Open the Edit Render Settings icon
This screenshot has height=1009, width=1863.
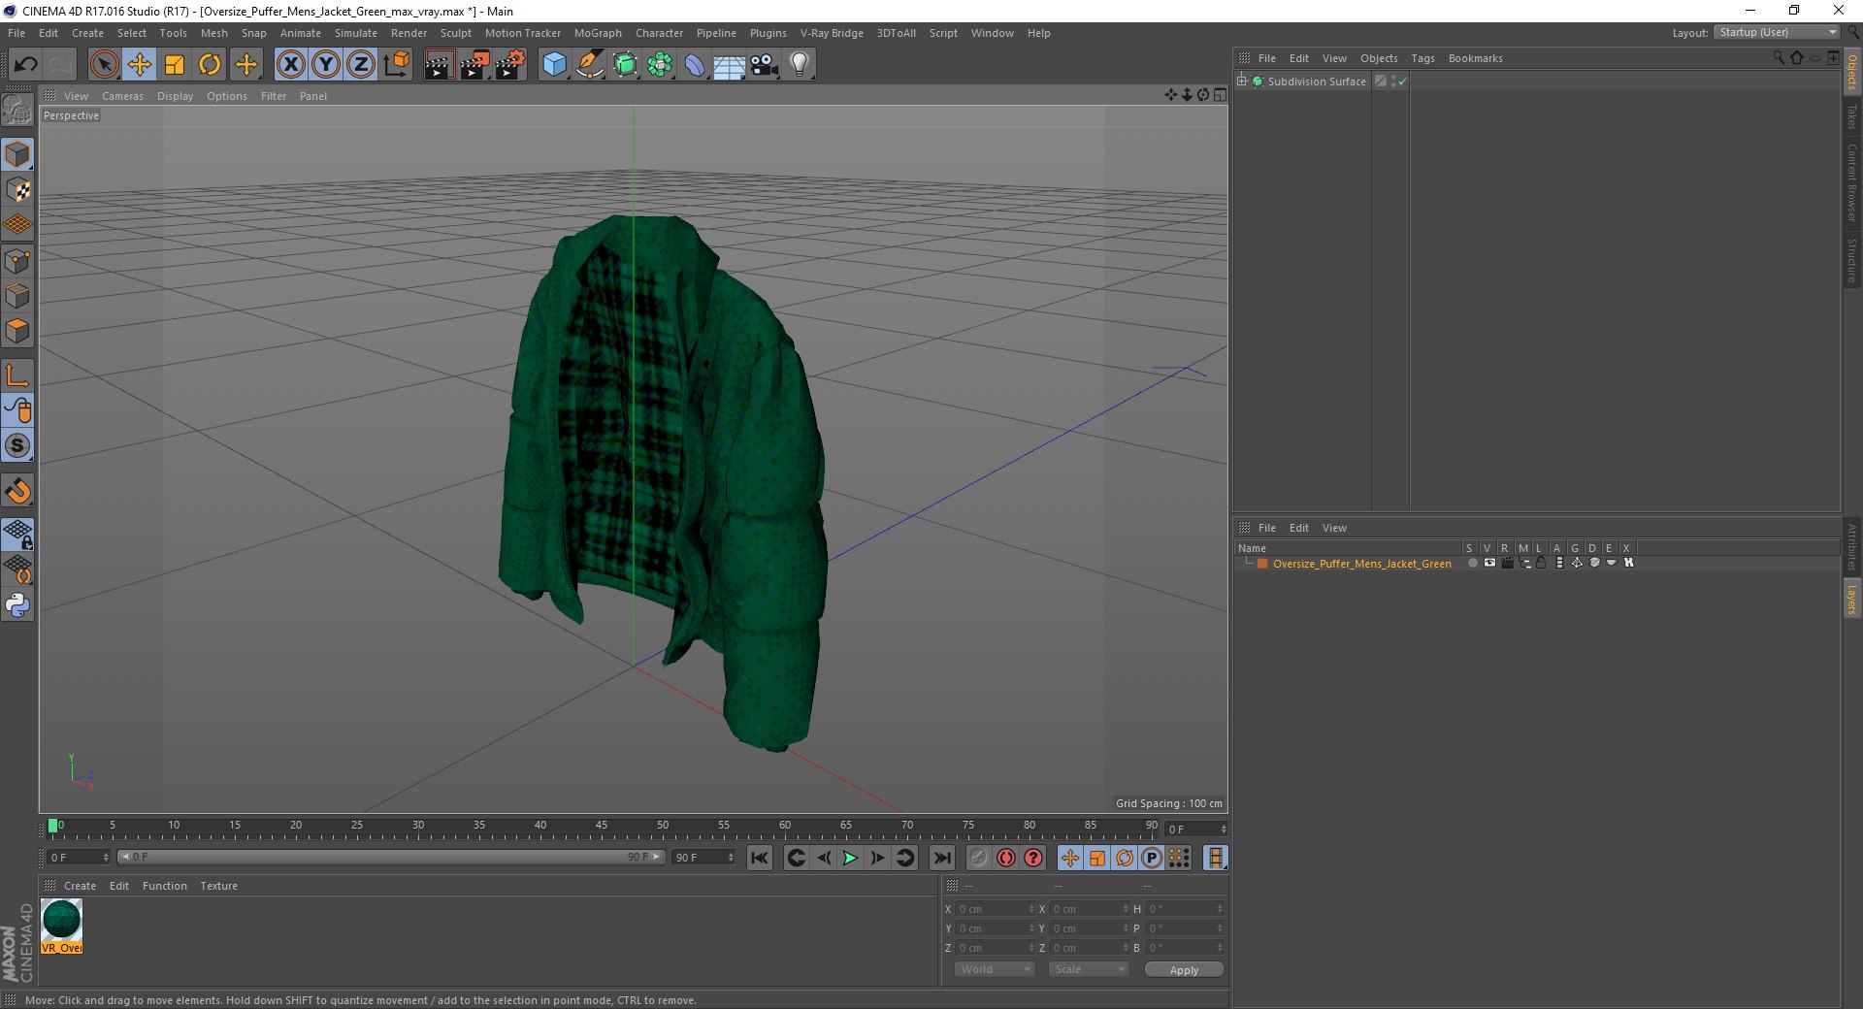510,65
